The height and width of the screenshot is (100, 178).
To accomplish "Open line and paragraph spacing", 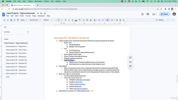I will tap(99, 20).
